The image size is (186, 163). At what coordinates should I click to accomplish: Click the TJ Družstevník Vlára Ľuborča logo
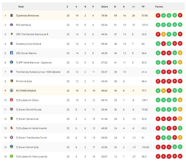[11, 156]
